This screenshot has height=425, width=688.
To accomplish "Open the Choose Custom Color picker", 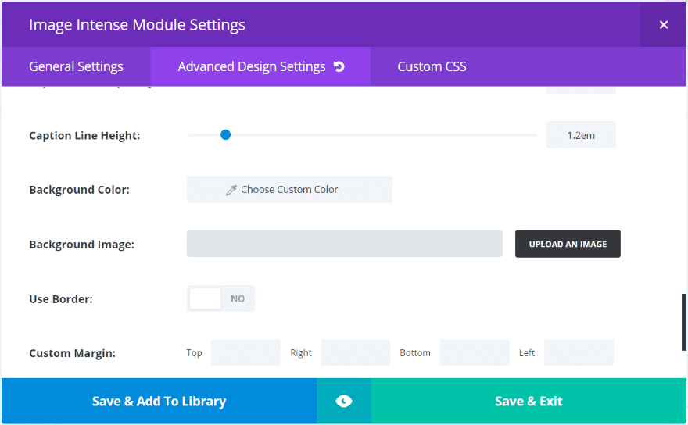I will pyautogui.click(x=289, y=190).
